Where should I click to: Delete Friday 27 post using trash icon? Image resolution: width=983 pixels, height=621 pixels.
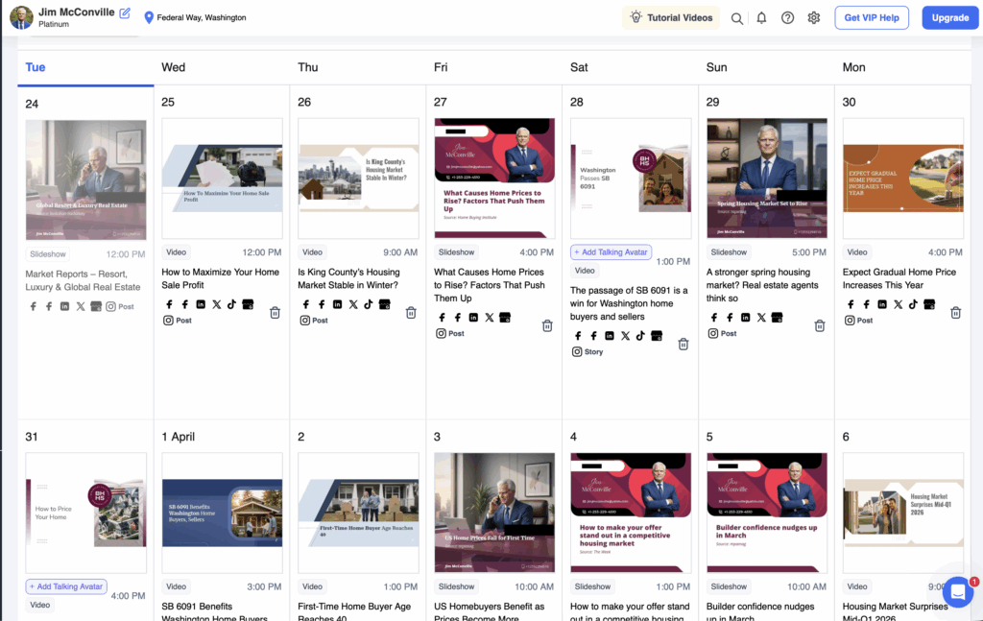[x=547, y=325]
